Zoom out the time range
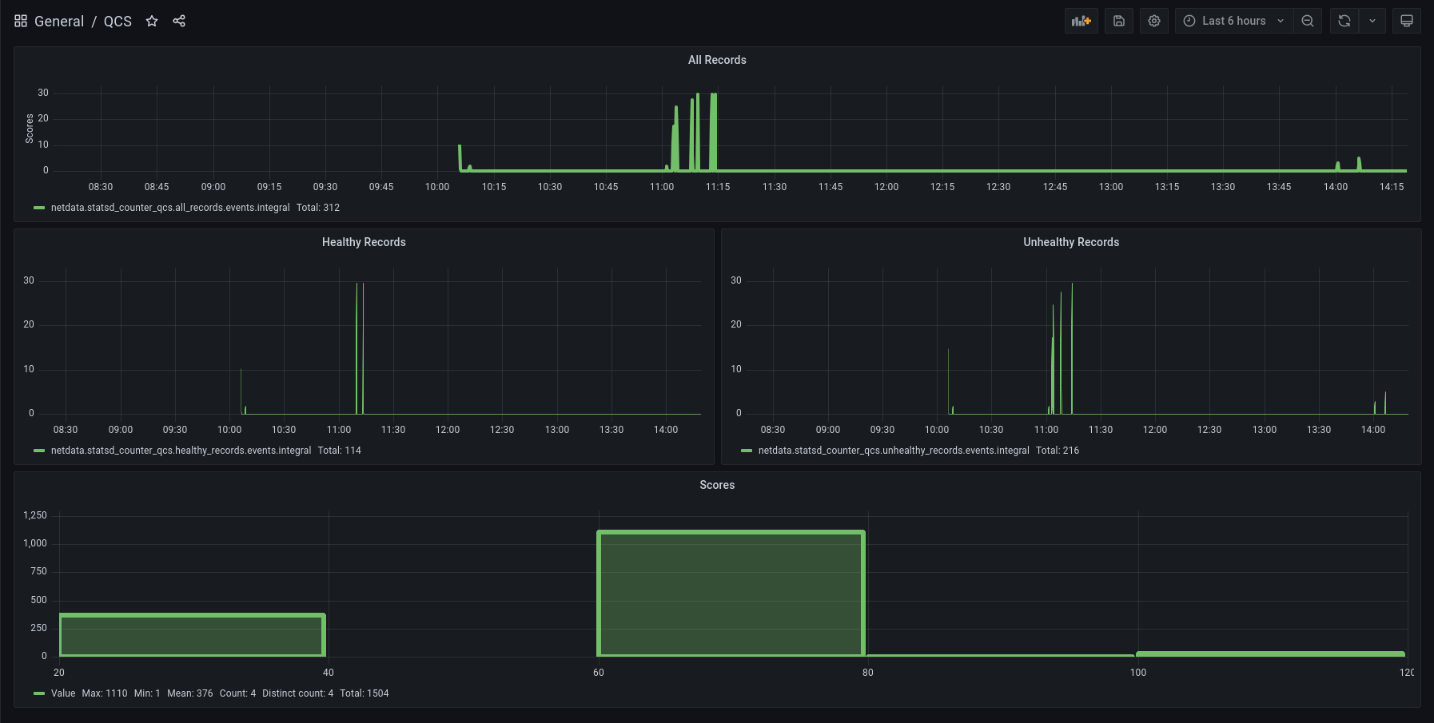 coord(1308,21)
